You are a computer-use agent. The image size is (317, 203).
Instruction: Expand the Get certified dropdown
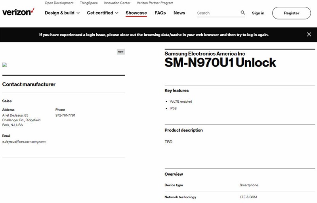pos(103,13)
